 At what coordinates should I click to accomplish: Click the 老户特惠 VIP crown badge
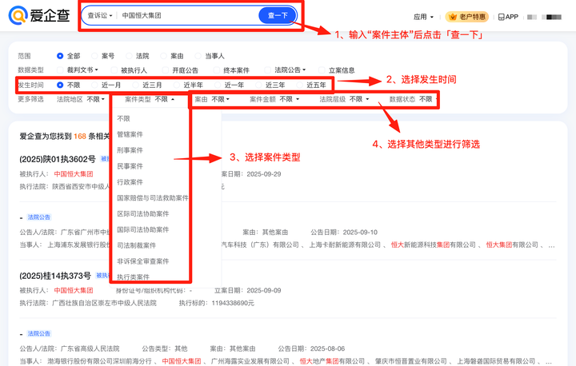466,17
